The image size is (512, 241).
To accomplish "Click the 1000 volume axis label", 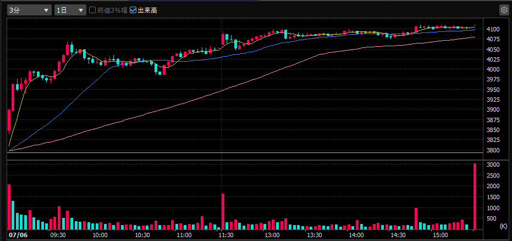I will coord(493,208).
